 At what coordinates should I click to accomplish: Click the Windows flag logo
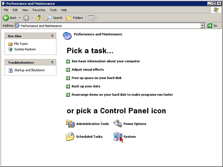click(x=216, y=10)
